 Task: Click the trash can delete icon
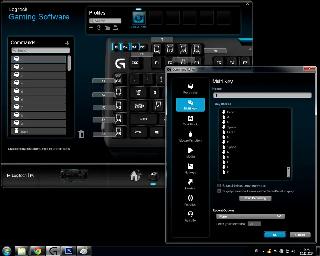(x=81, y=134)
